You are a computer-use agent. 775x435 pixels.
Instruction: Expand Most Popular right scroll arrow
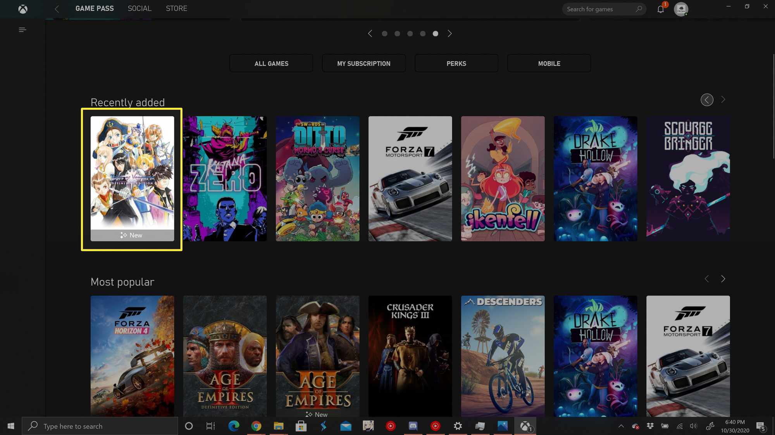click(x=723, y=279)
